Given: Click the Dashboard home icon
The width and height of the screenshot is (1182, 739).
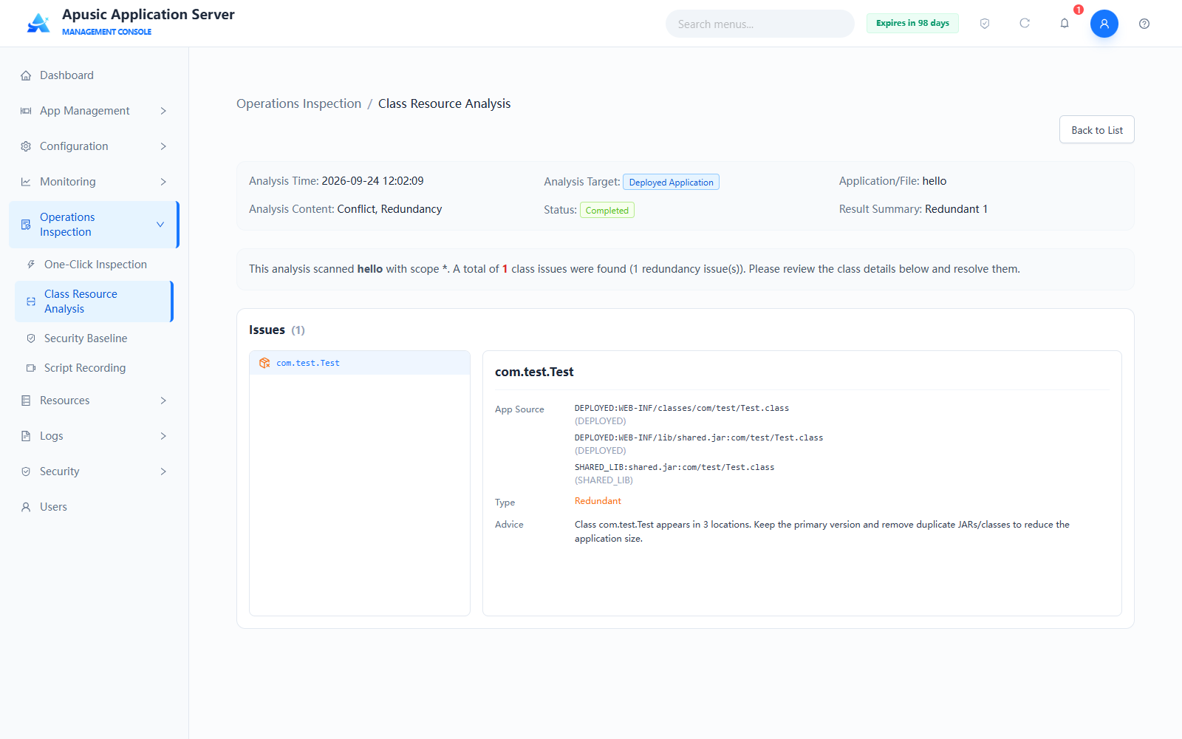Looking at the screenshot, I should 26,75.
